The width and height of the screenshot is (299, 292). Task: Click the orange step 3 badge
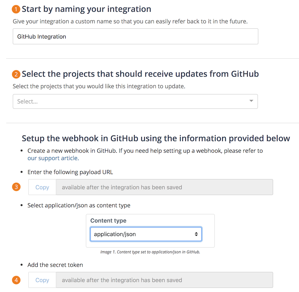pyautogui.click(x=16, y=187)
